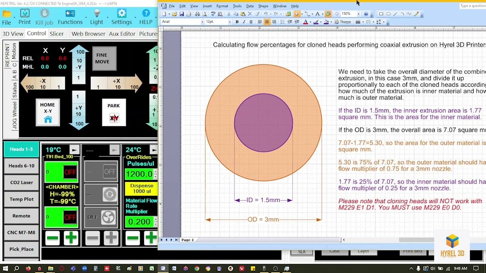Click the taskbar clock 9:48 AM

tap(461, 268)
